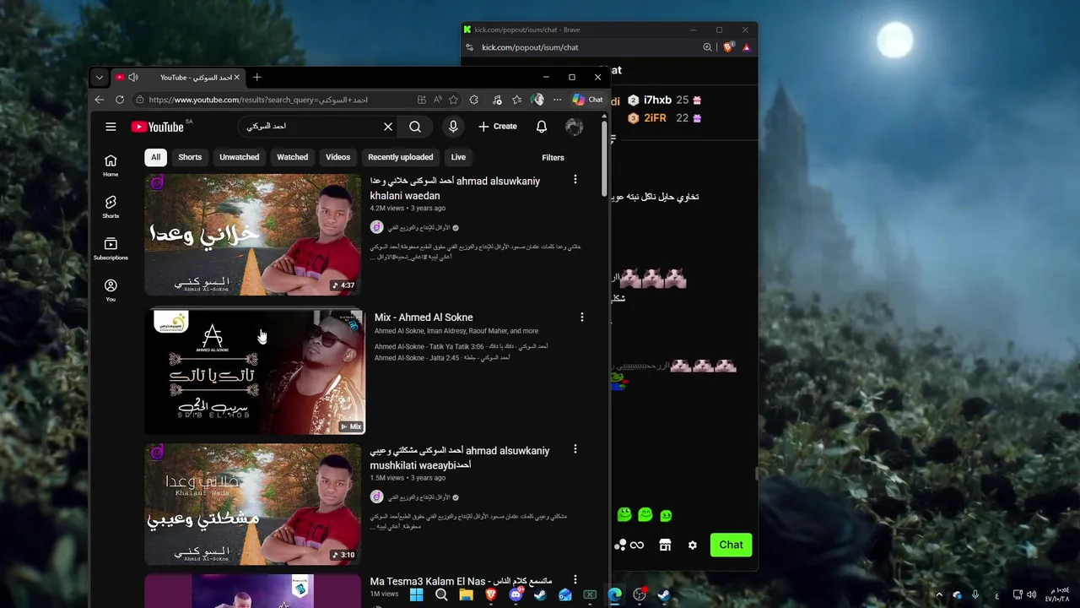Select the All filter chip
This screenshot has width=1080, height=608.
(155, 157)
